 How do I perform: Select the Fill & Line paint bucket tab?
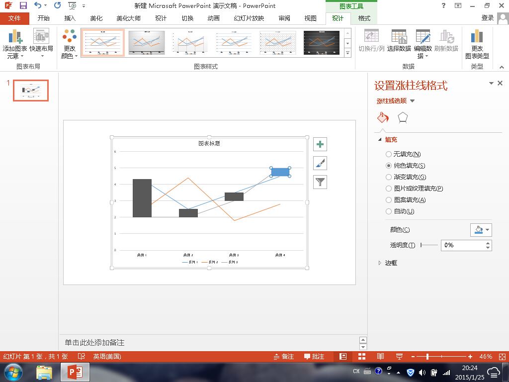[x=383, y=117]
